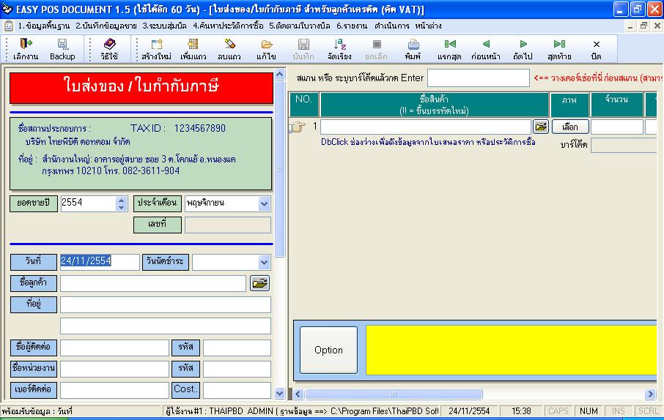The image size is (664, 420).
Task: Click the บาร์โค้ต barcode field under row 1
Action: [624, 145]
